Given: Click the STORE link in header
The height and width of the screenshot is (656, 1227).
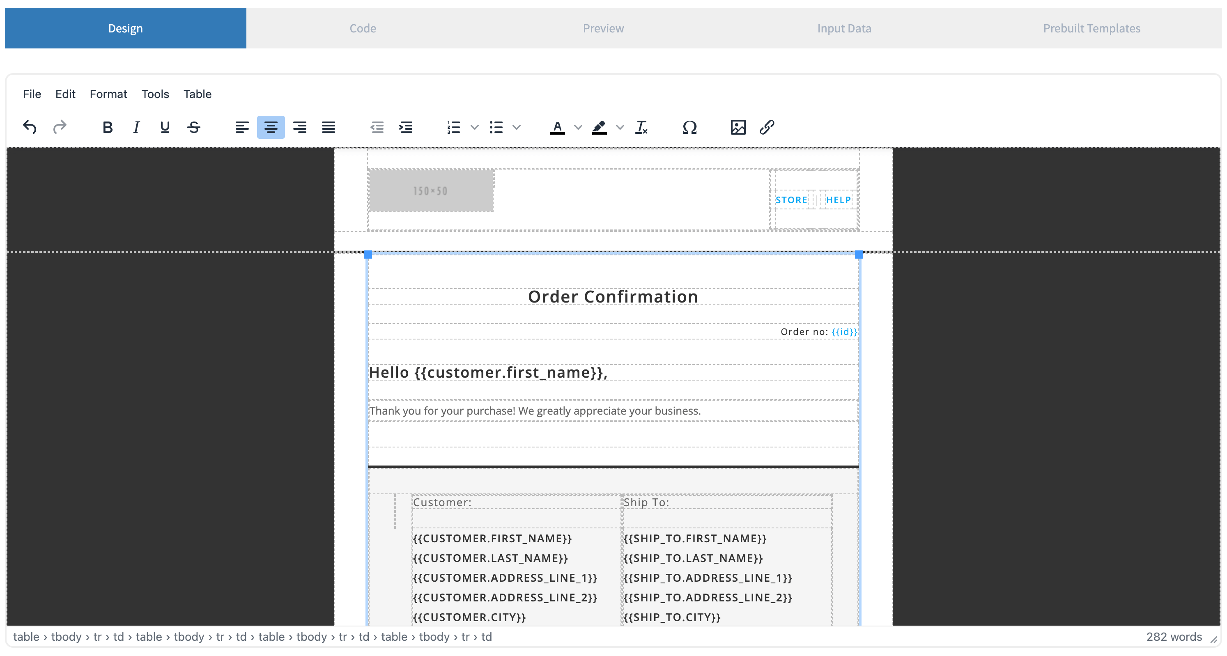Looking at the screenshot, I should tap(791, 200).
